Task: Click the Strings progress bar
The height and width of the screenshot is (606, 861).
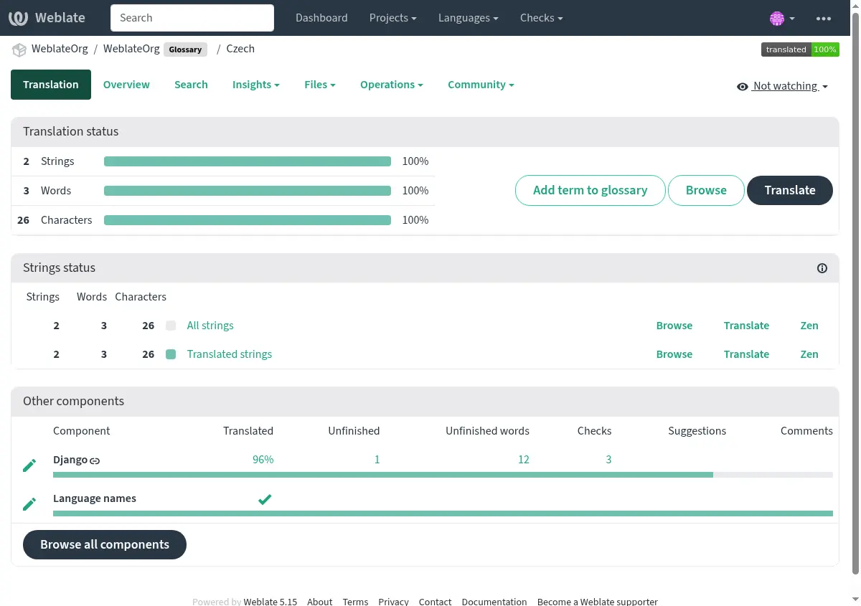Action: tap(248, 161)
